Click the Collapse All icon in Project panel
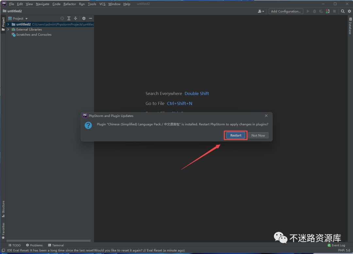Image resolution: width=353 pixels, height=254 pixels. click(x=76, y=18)
